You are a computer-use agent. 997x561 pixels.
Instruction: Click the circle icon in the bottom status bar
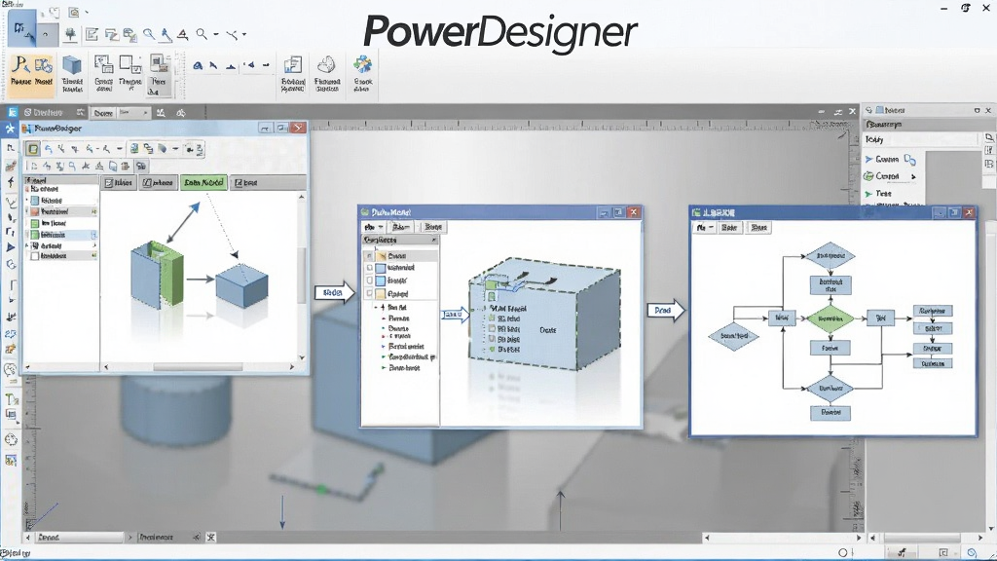tap(842, 553)
